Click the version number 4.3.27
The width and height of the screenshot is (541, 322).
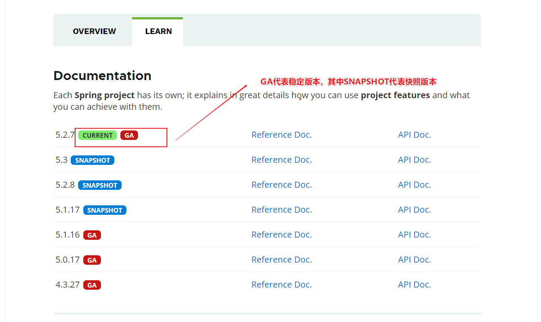(68, 285)
